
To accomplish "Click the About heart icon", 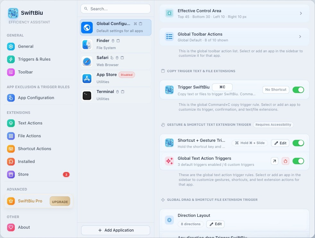I will [x=11, y=227].
